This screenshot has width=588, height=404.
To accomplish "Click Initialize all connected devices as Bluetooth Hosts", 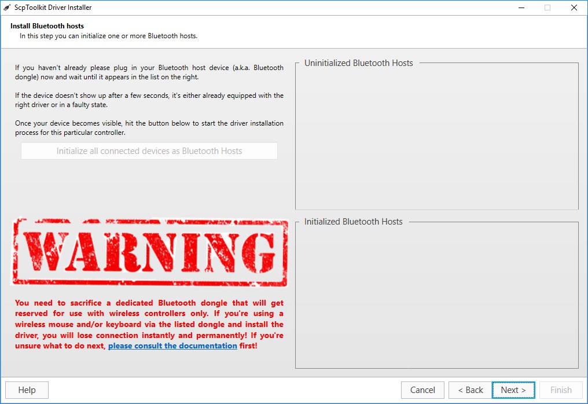I will coord(149,151).
